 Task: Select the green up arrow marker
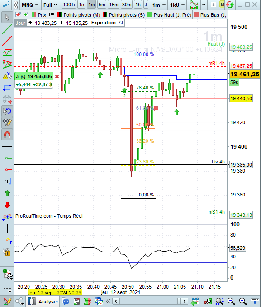(7, 193)
